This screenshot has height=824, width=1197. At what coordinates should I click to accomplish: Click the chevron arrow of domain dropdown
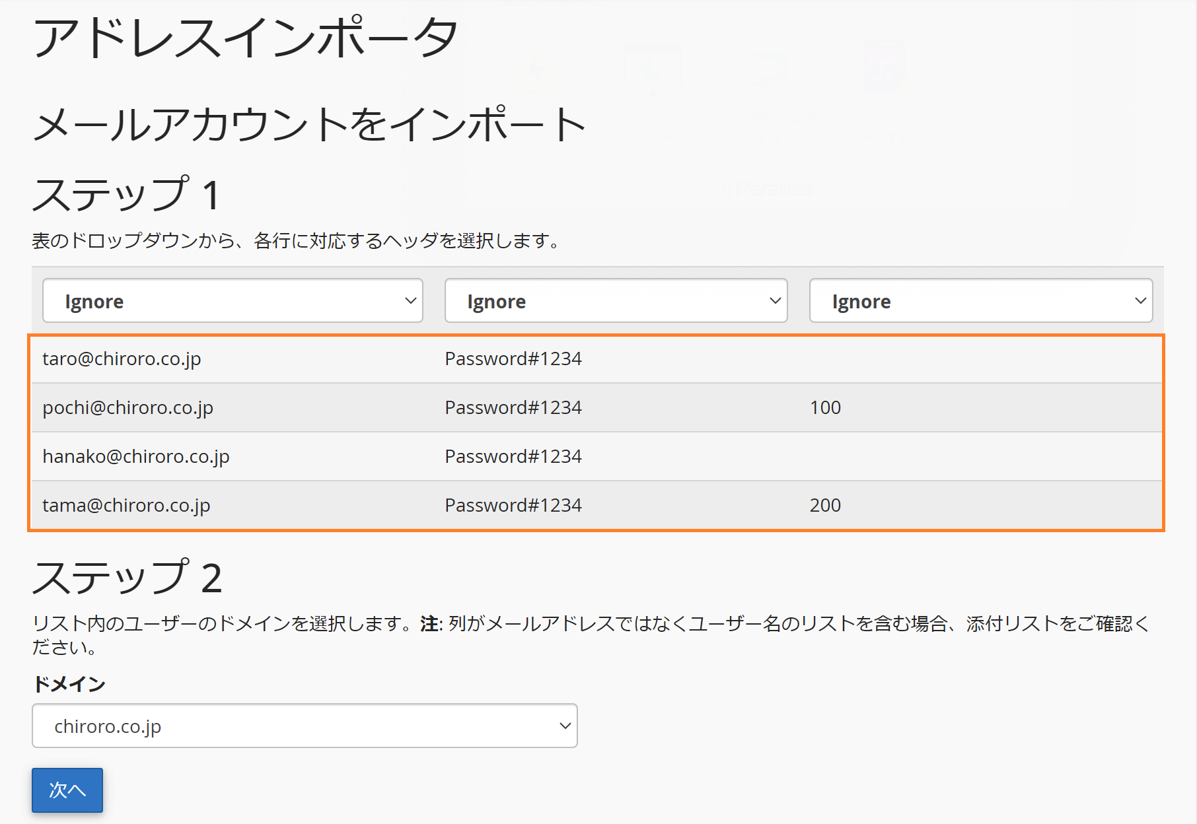(565, 726)
